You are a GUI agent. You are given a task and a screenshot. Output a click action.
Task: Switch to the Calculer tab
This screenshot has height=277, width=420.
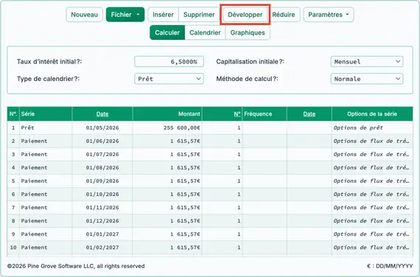[x=167, y=32]
